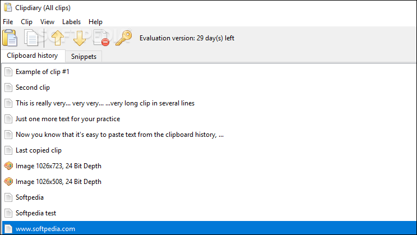The height and width of the screenshot is (235, 417).
Task: Click the yellow up arrow icon
Action: click(57, 38)
